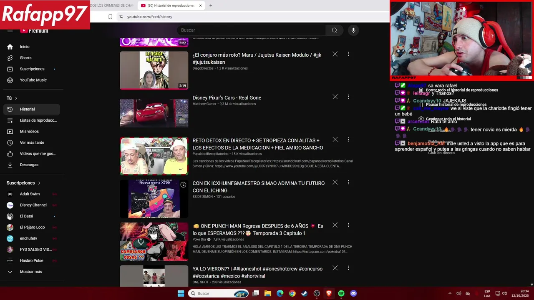The height and width of the screenshot is (300, 534).
Task: Open Windows Start menu
Action: click(181, 293)
